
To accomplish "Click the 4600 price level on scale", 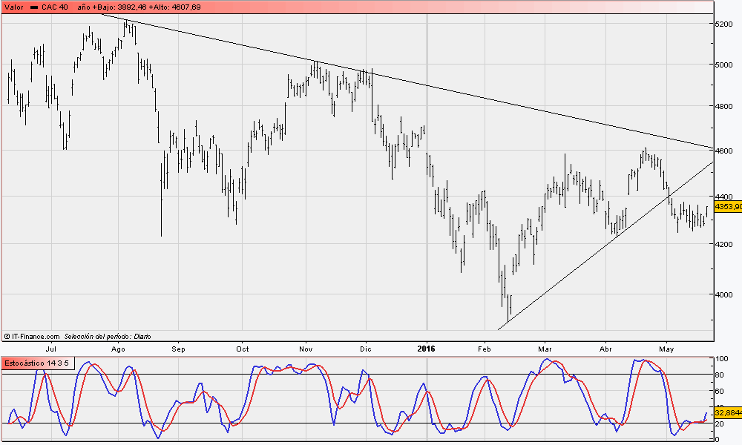I will click(x=725, y=151).
